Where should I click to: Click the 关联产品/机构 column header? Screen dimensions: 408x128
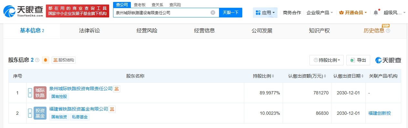click(383, 76)
